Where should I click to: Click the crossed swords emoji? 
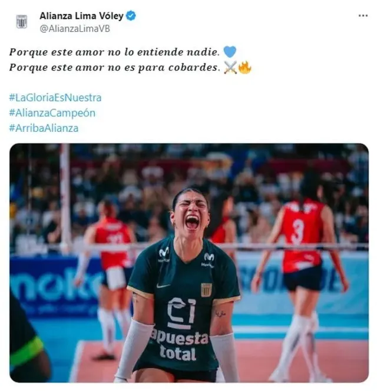[x=230, y=67]
